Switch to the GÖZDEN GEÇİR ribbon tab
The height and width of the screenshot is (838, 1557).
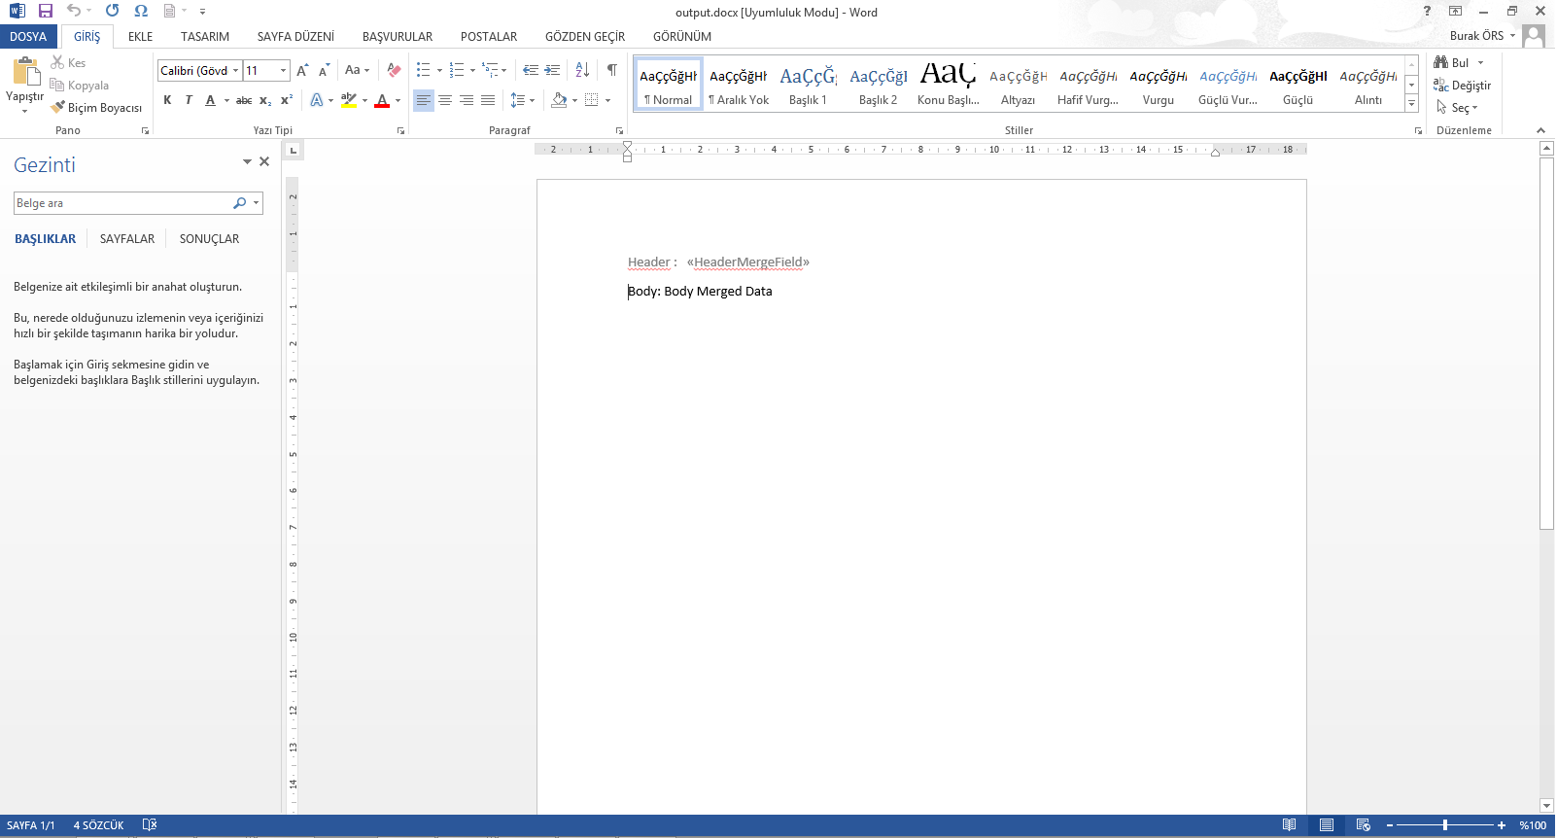coord(585,36)
